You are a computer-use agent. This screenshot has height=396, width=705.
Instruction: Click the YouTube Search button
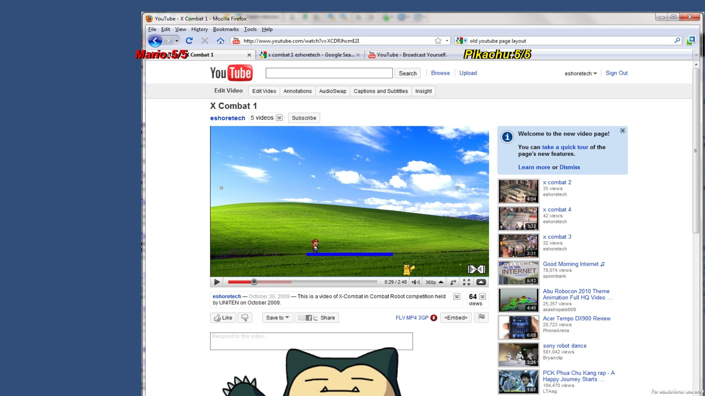pyautogui.click(x=408, y=73)
